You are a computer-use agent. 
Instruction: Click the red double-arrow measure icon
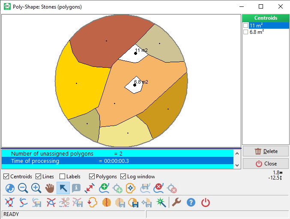pos(90,188)
